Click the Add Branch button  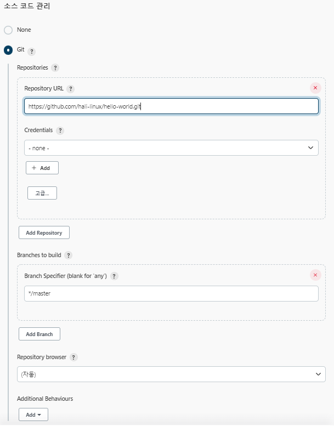click(39, 334)
